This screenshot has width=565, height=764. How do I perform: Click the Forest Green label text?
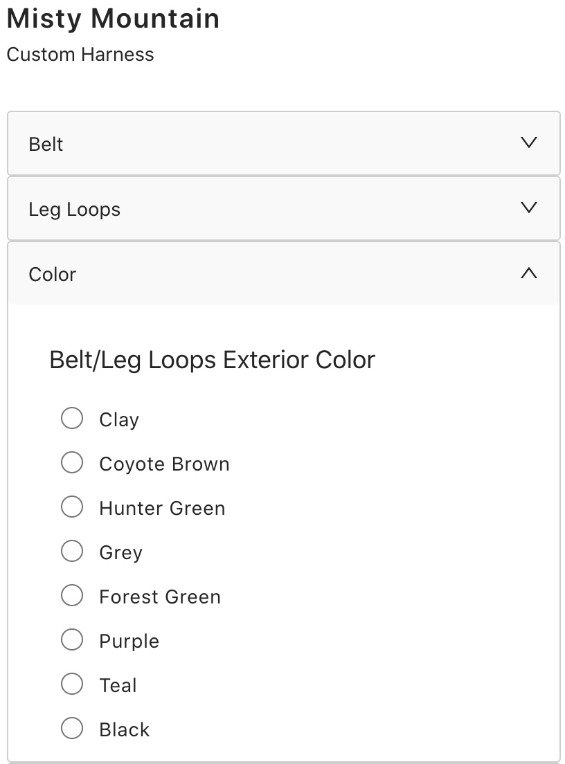coord(160,597)
